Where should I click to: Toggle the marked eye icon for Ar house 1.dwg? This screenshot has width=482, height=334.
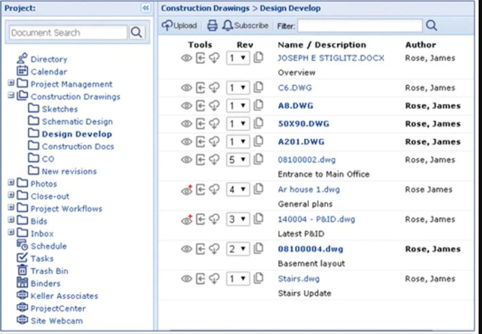pos(187,190)
